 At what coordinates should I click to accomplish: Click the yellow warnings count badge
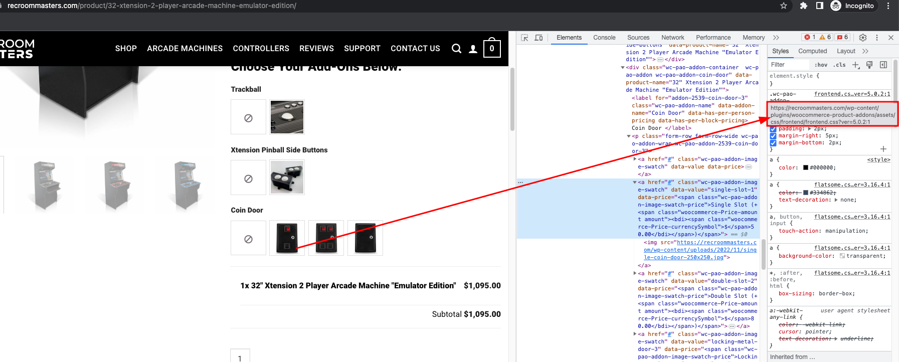click(x=825, y=37)
